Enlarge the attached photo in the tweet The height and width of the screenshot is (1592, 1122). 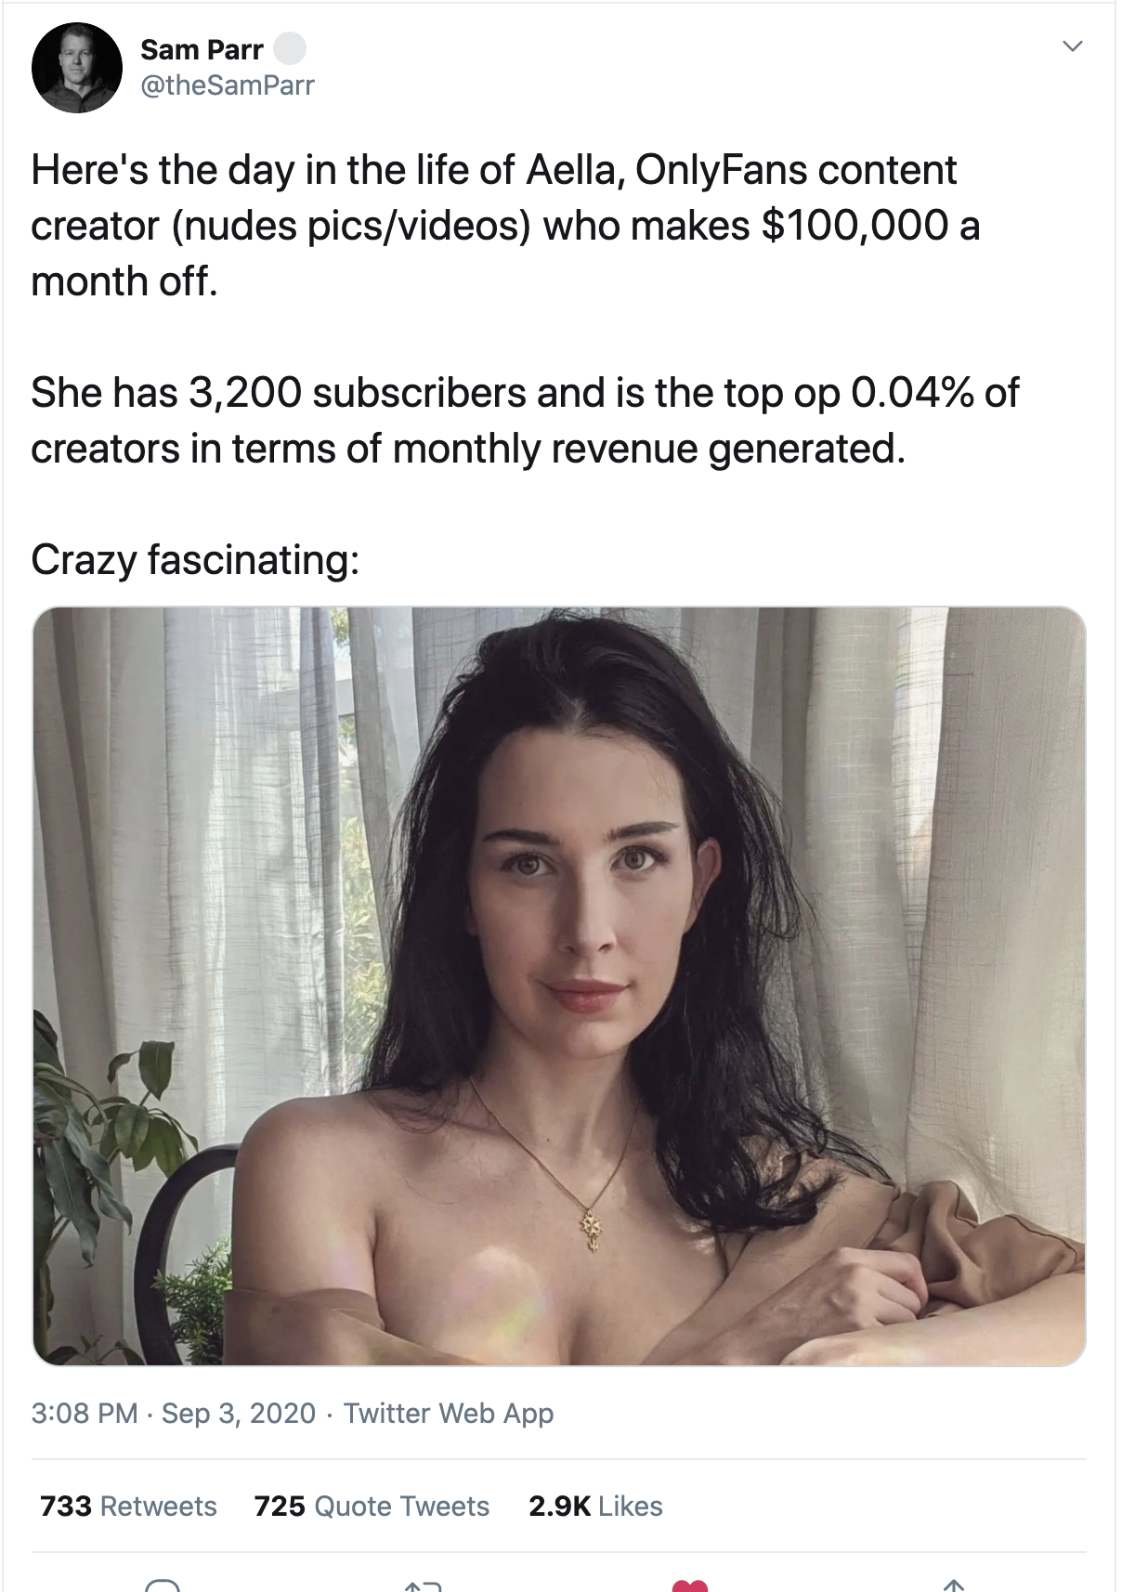click(559, 985)
